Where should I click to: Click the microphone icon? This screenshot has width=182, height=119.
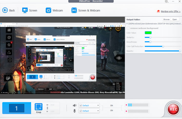pyautogui.click(x=75, y=111)
